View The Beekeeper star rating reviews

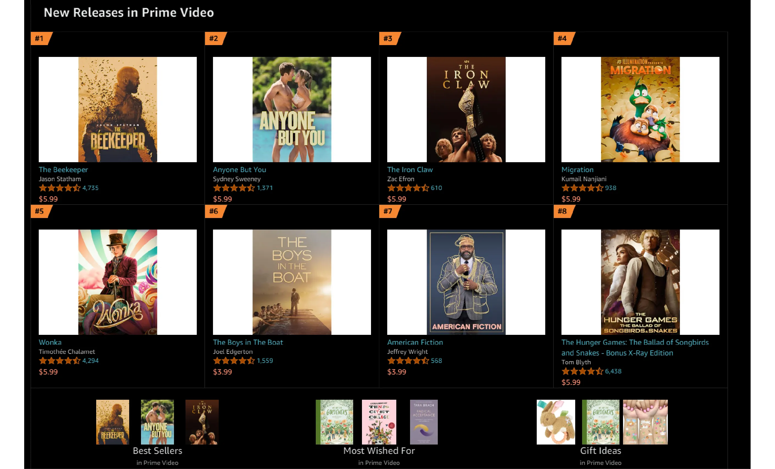(60, 188)
